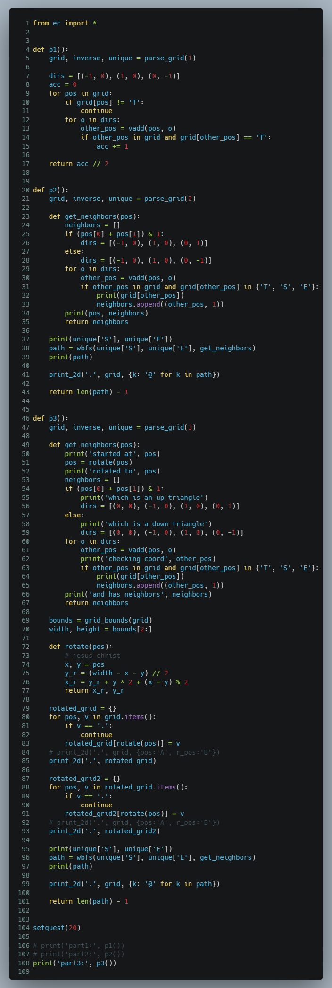Select the 'def p2():' definition
Image resolution: width=332 pixels, height=988 pixels.
(51, 190)
